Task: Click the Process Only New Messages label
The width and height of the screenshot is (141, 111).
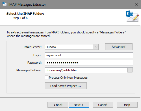Action: pyautogui.click(x=68, y=78)
